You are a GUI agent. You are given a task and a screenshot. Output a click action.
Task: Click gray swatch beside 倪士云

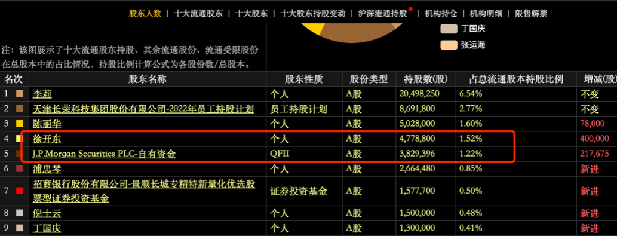[20, 213]
